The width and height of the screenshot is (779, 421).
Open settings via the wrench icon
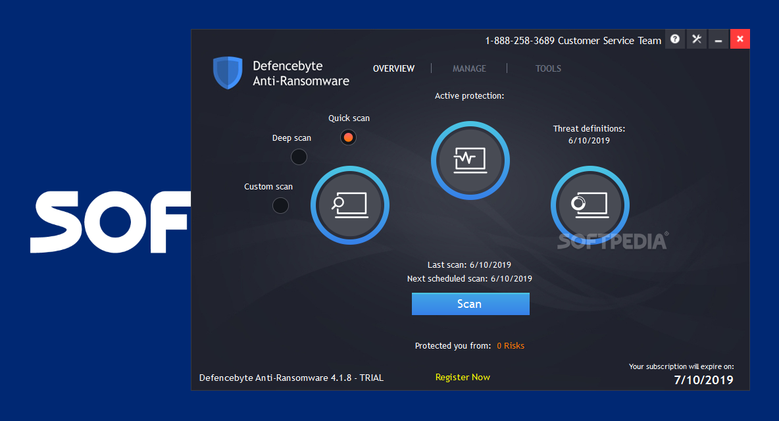pyautogui.click(x=696, y=39)
